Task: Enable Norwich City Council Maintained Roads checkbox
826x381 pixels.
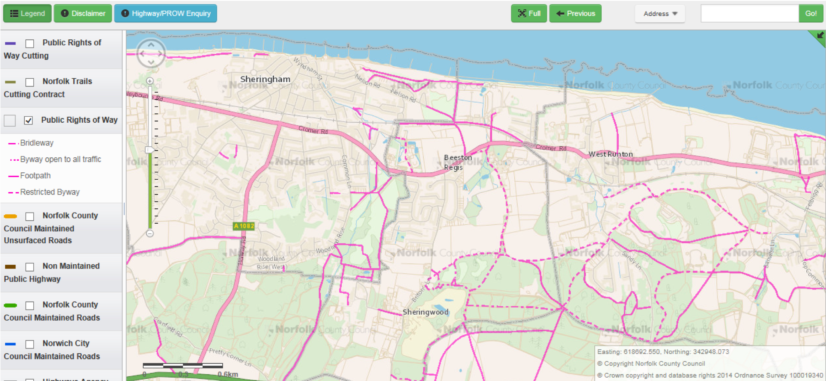Action: (30, 344)
